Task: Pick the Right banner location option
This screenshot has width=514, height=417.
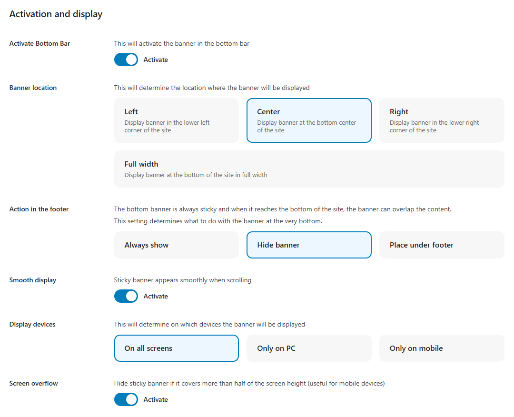Action: [x=441, y=120]
